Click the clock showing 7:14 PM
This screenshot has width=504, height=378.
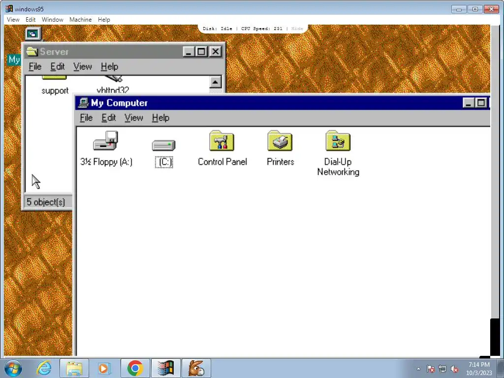click(479, 365)
